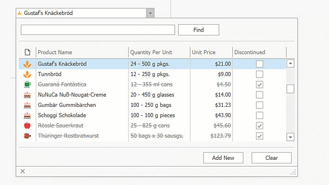The image size is (329, 185).
Task: Click the $14.00 unit price cell
Action: tap(211, 95)
